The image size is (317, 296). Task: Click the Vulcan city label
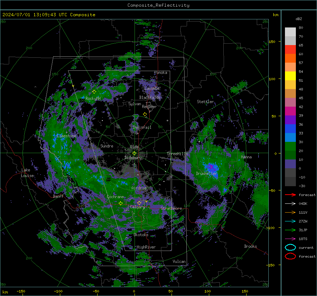179,262
